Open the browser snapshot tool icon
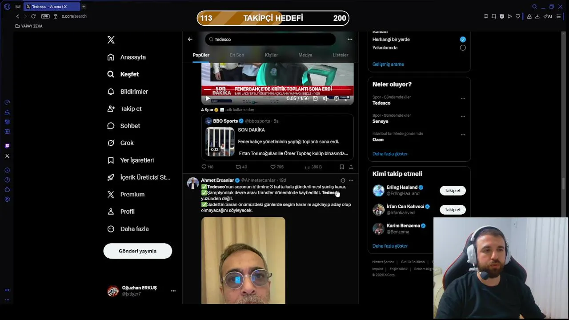Image resolution: width=569 pixels, height=320 pixels. [x=494, y=16]
